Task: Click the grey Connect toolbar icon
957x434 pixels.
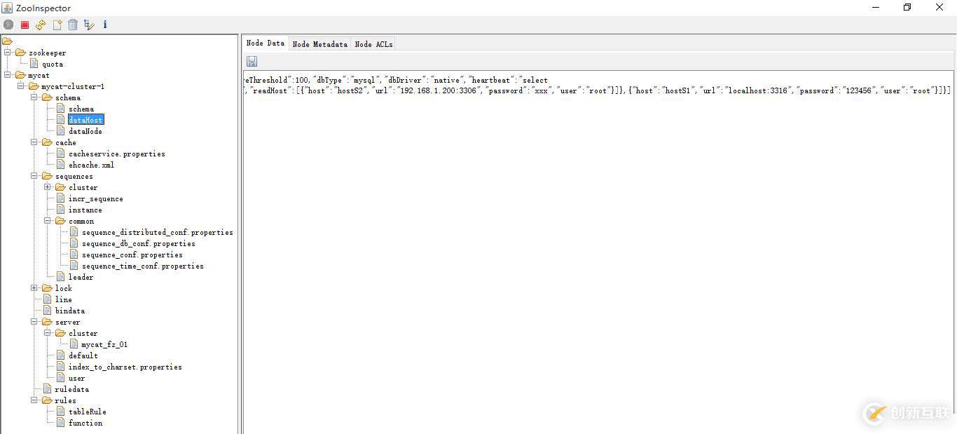Action: coord(8,25)
